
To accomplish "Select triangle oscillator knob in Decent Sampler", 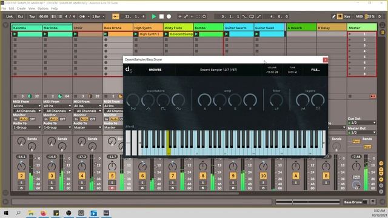I will [148, 101].
